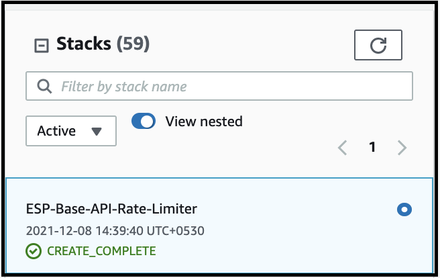This screenshot has width=440, height=278.
Task: Select page 1 in pagination
Action: pyautogui.click(x=372, y=147)
